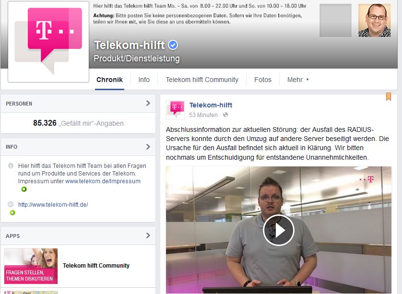
Task: Expand the Info section chevron
Action: (148, 147)
